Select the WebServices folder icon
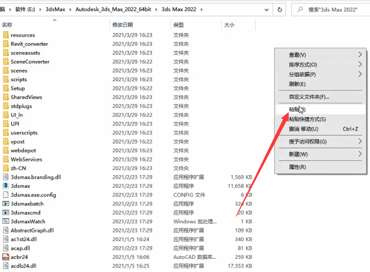The height and width of the screenshot is (272, 370). click(6, 159)
